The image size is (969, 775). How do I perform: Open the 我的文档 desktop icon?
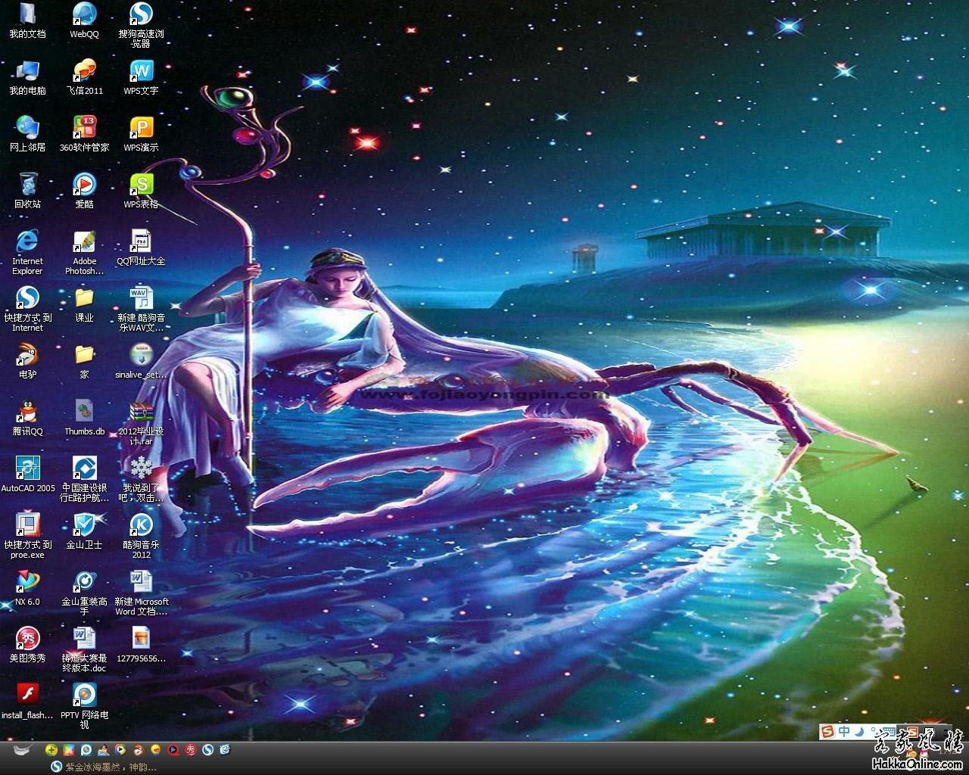[27, 20]
